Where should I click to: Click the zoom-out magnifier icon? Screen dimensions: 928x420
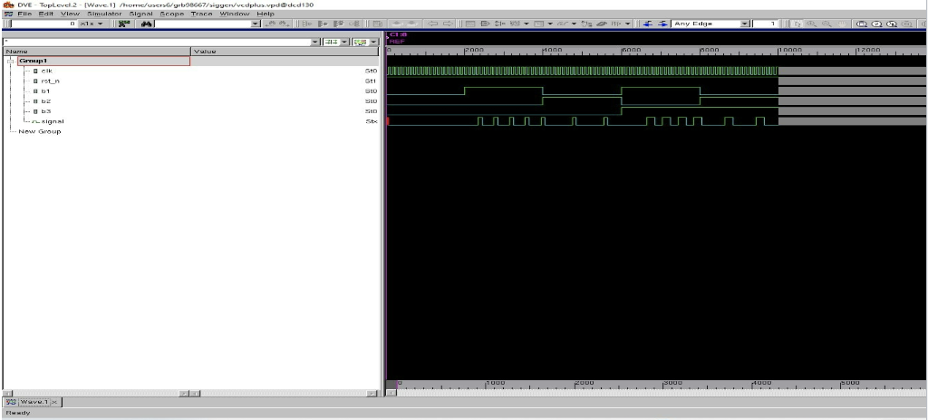pyautogui.click(x=826, y=24)
